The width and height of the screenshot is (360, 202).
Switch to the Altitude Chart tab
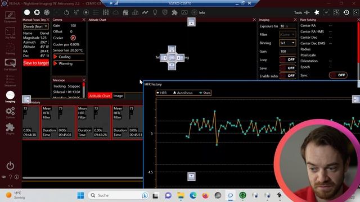pos(100,96)
